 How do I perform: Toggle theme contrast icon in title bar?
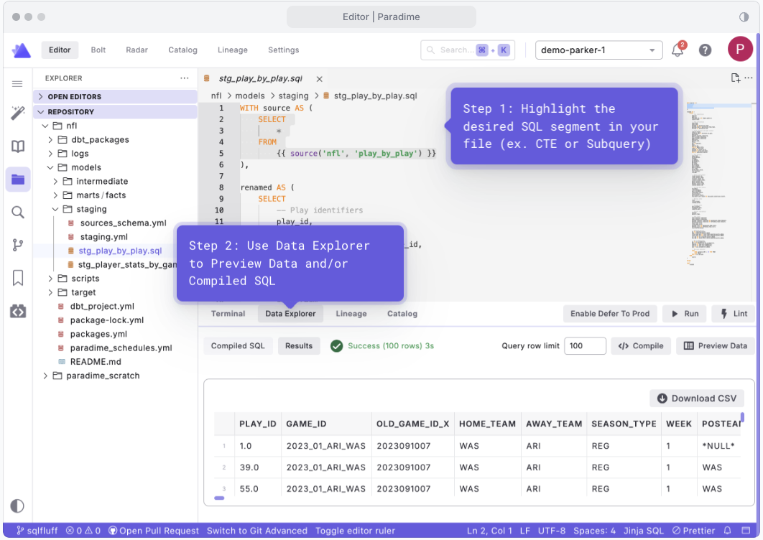tap(744, 17)
